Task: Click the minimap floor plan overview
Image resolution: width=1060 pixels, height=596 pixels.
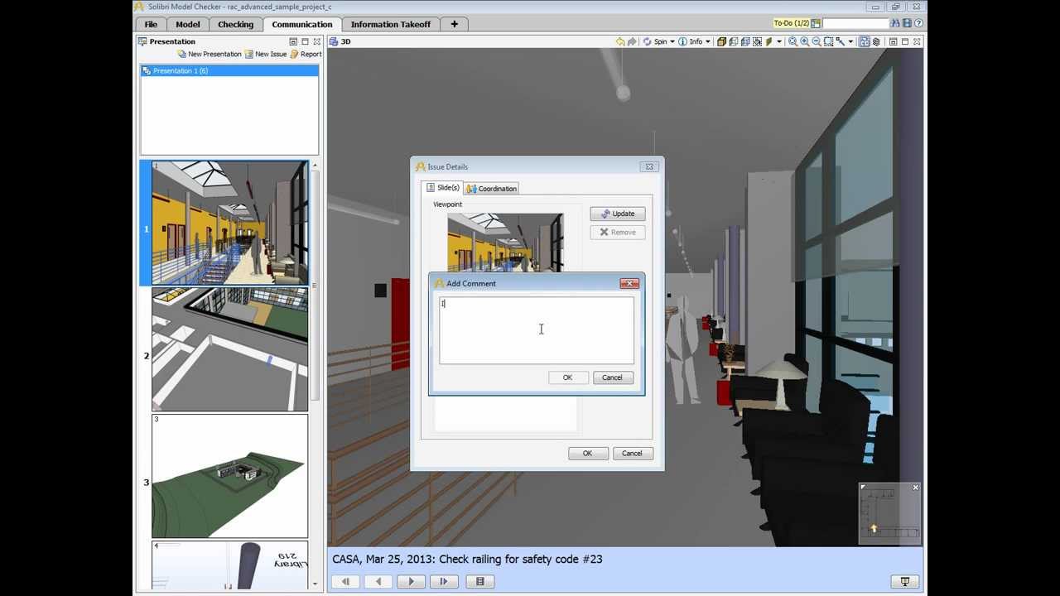Action: [x=890, y=514]
